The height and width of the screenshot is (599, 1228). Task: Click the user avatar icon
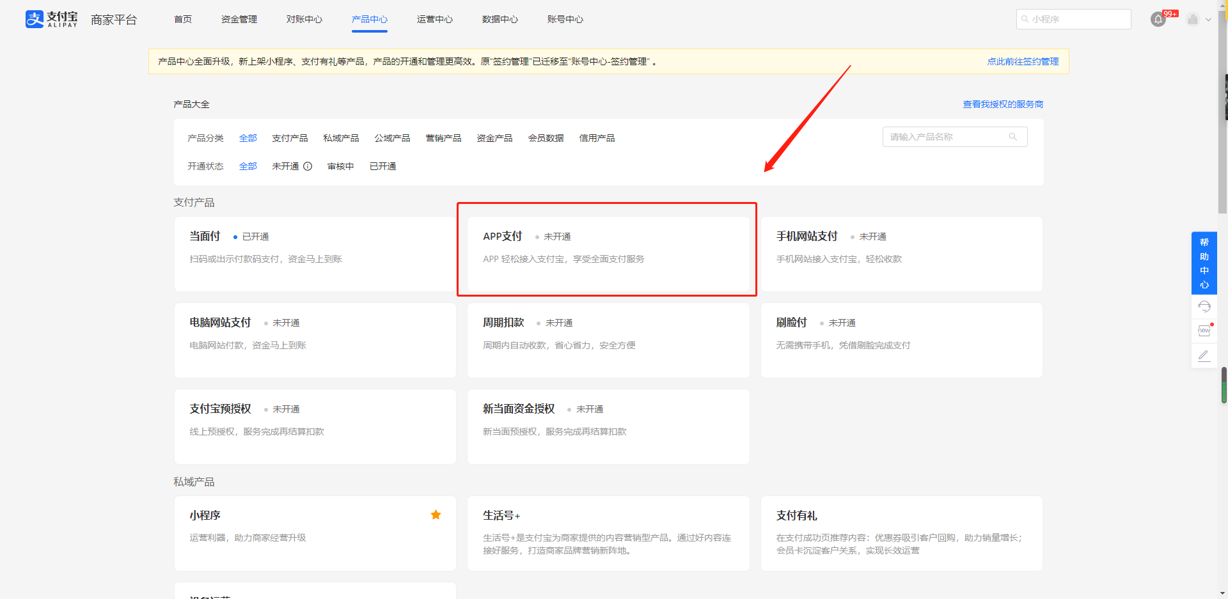pos(1192,19)
